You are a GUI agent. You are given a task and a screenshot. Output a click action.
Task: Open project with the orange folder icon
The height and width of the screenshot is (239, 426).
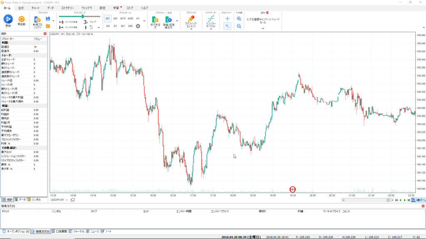[x=48, y=26]
